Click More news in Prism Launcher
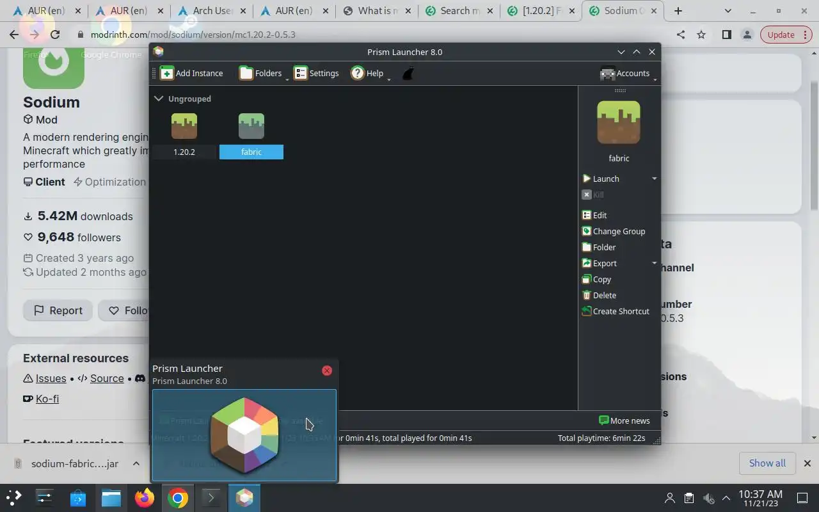The width and height of the screenshot is (819, 512). pyautogui.click(x=624, y=420)
